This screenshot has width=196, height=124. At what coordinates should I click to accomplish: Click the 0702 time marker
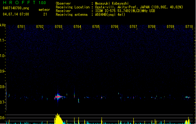[40, 27]
